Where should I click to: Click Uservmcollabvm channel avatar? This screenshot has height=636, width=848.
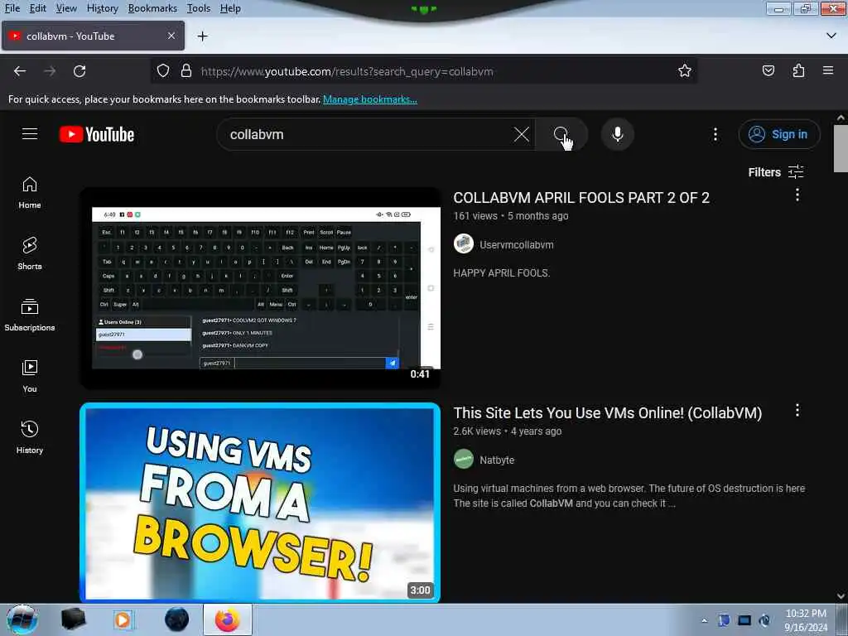[464, 244]
